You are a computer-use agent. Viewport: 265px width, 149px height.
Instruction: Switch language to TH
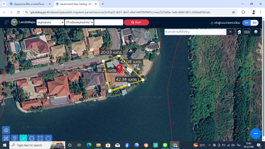pos(246,23)
